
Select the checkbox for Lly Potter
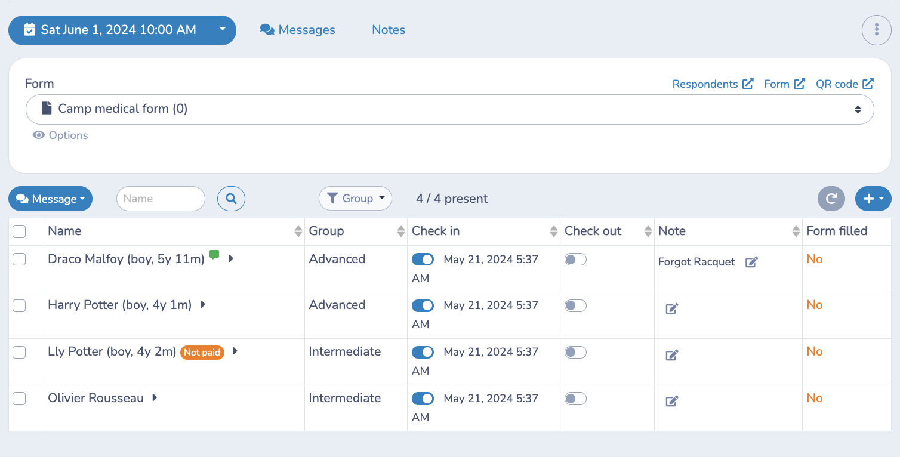[x=19, y=352]
